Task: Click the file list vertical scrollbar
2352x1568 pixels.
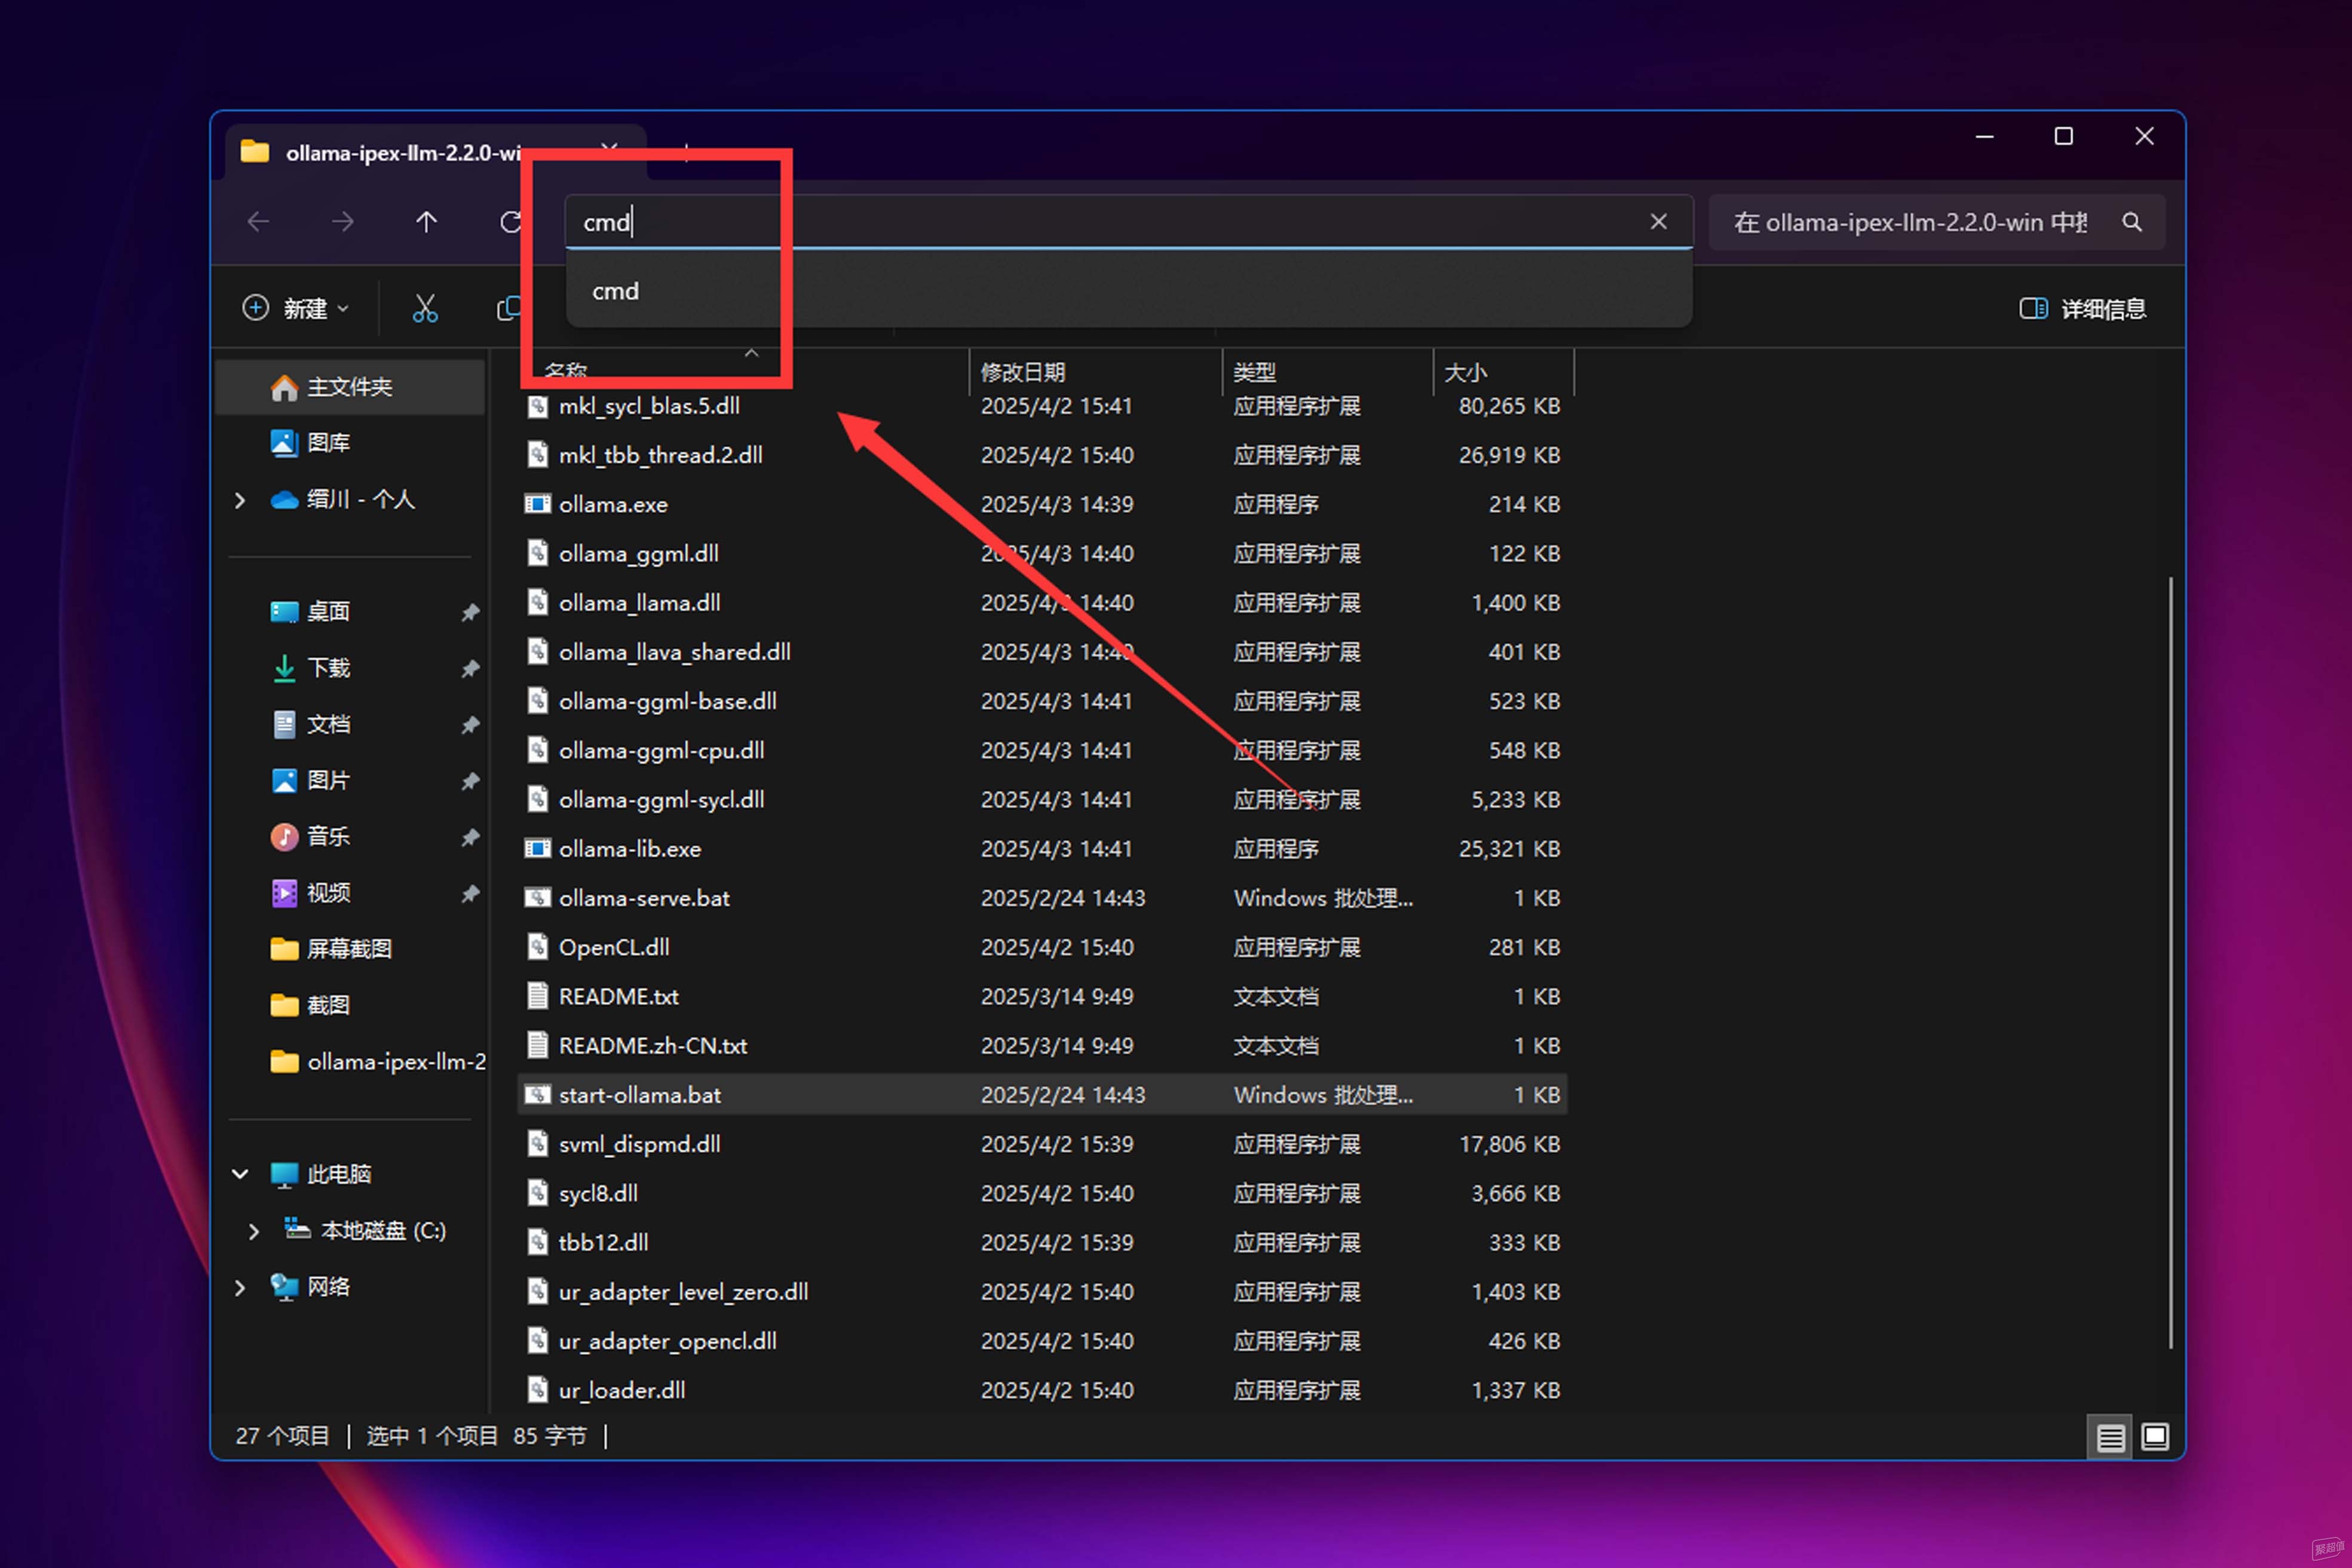Action: (x=2170, y=962)
